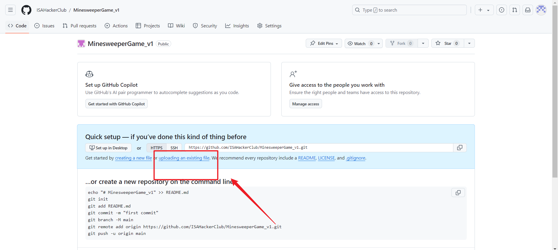The height and width of the screenshot is (250, 558).
Task: Open the user avatar menu
Action: click(541, 10)
